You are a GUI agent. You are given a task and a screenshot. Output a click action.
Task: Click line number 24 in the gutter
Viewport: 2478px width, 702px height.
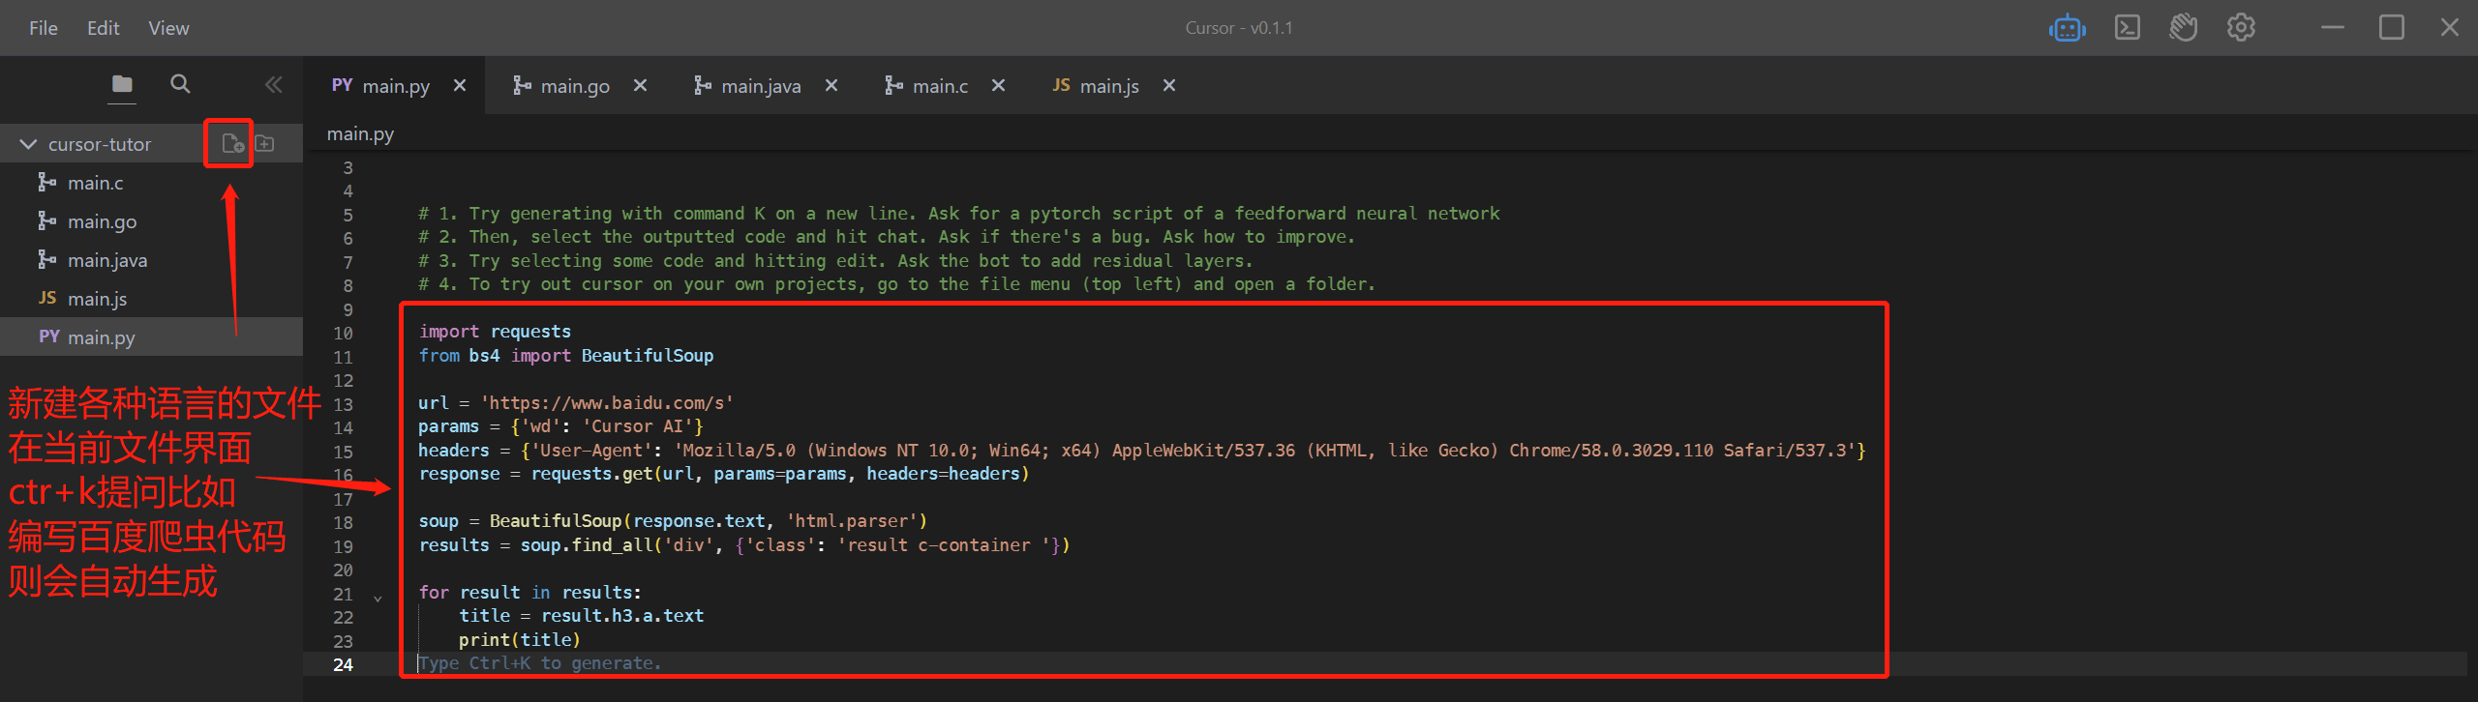click(x=343, y=664)
